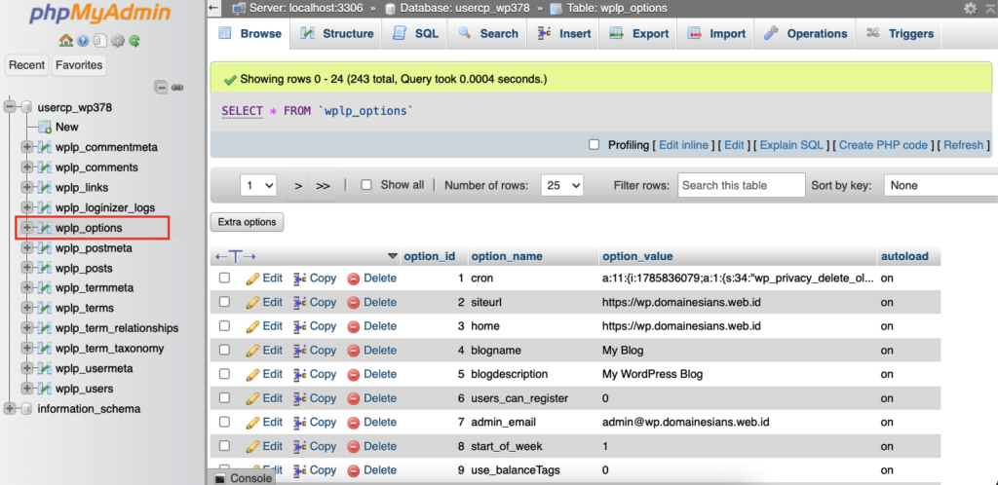Select wplp_term_taxonomy in the tree
The image size is (998, 485).
pos(109,349)
